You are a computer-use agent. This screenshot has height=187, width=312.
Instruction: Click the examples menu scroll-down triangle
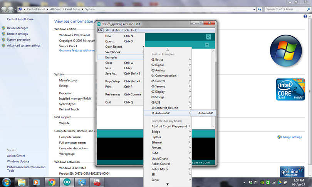point(168,184)
